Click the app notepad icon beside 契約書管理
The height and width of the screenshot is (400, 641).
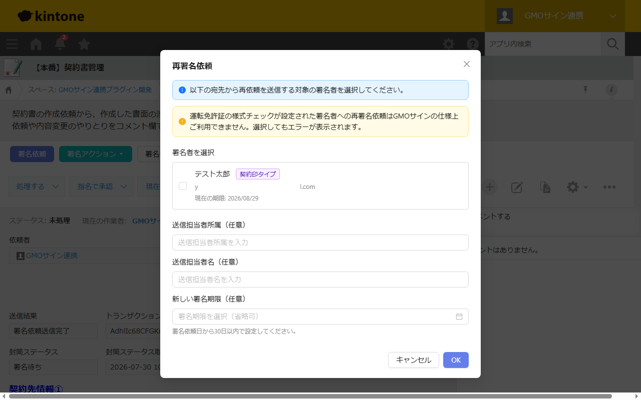point(13,68)
